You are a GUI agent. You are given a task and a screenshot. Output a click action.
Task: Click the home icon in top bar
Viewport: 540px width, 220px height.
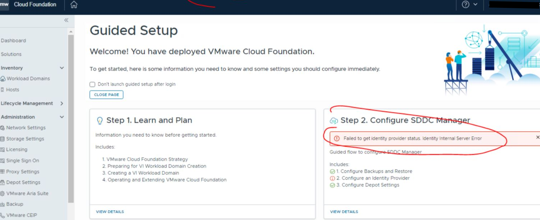74,5
